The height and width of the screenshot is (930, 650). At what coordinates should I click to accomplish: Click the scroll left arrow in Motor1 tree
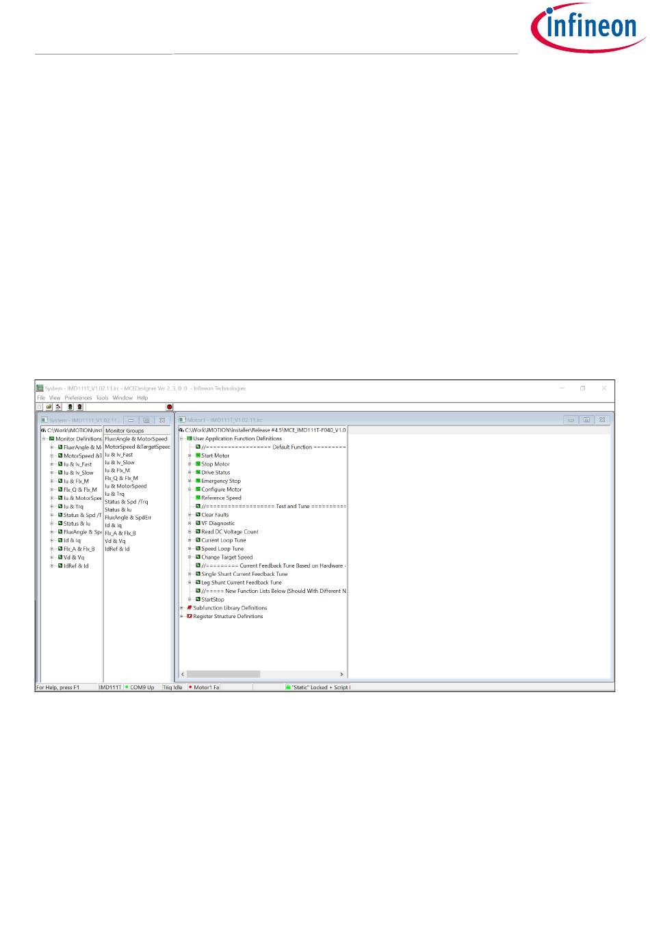coord(183,674)
